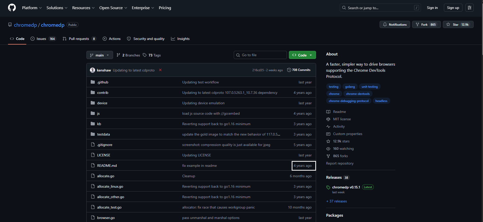Click the fork icon next to 865 forks
The height and width of the screenshot is (222, 483).
[328, 156]
